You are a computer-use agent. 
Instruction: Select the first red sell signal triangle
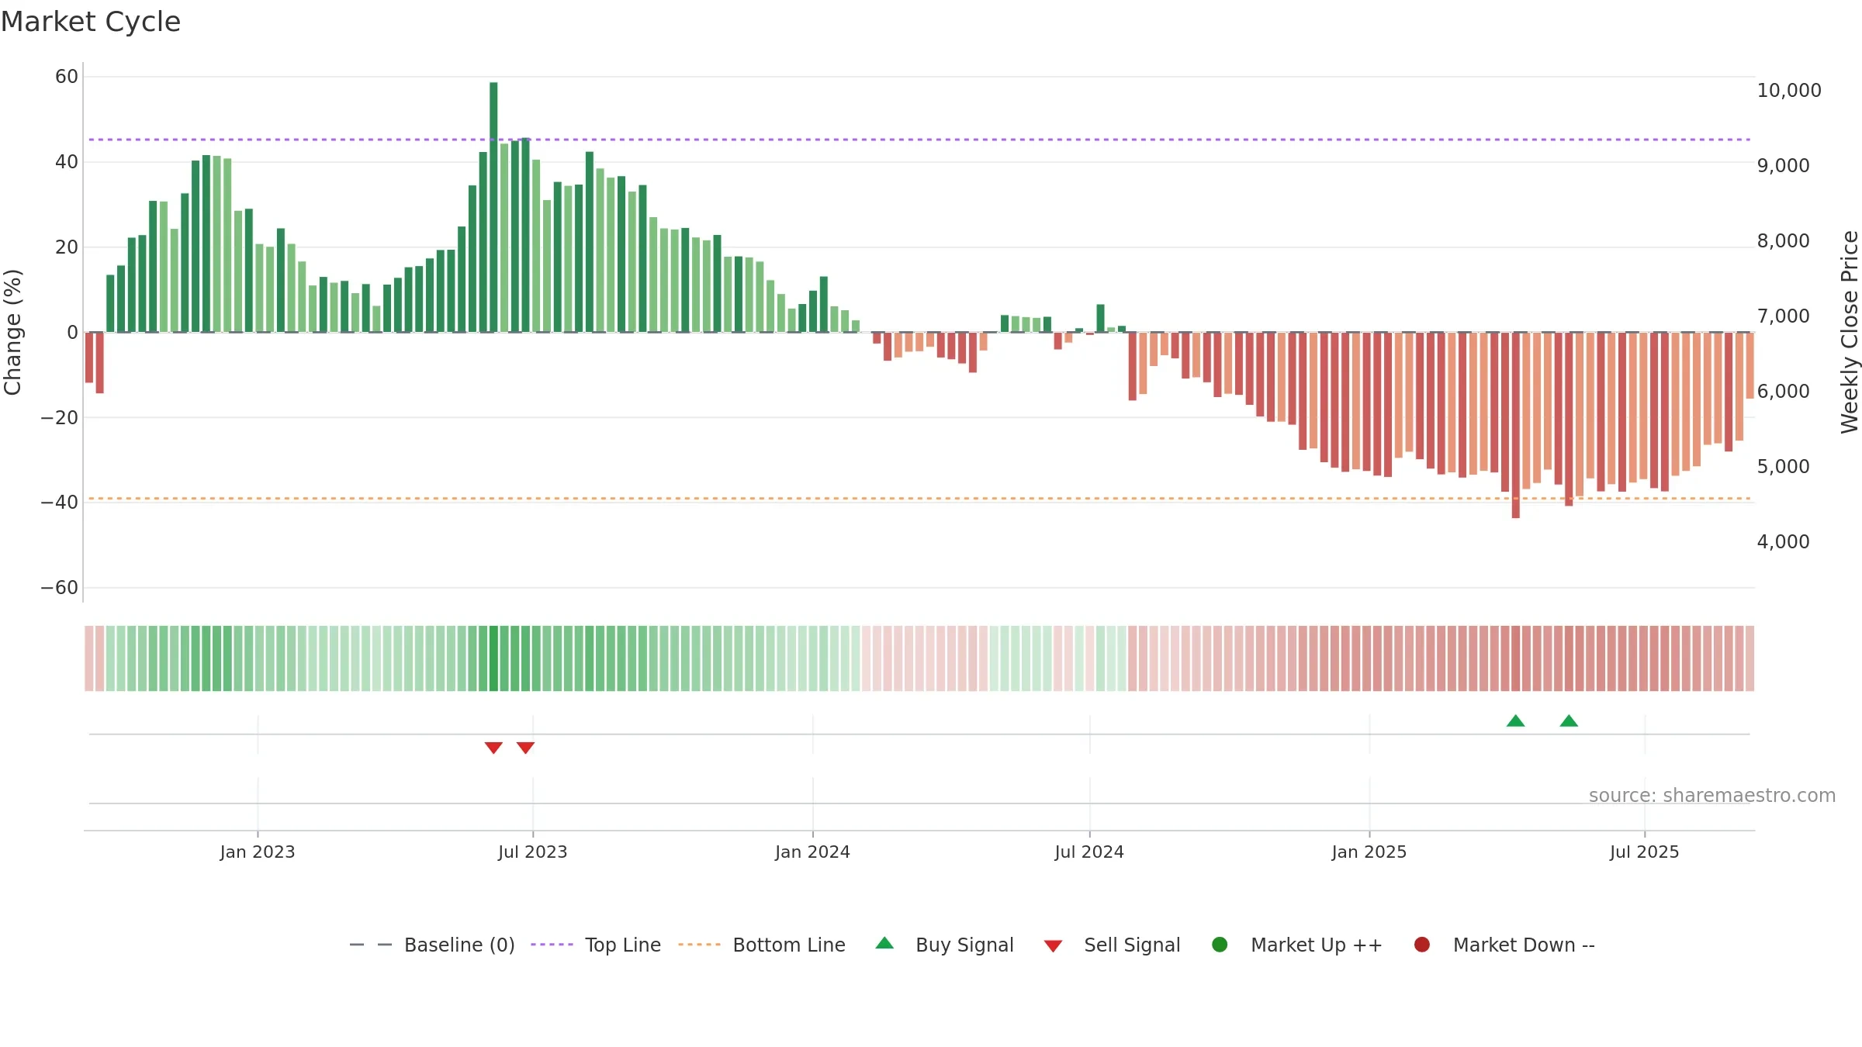[x=493, y=748]
